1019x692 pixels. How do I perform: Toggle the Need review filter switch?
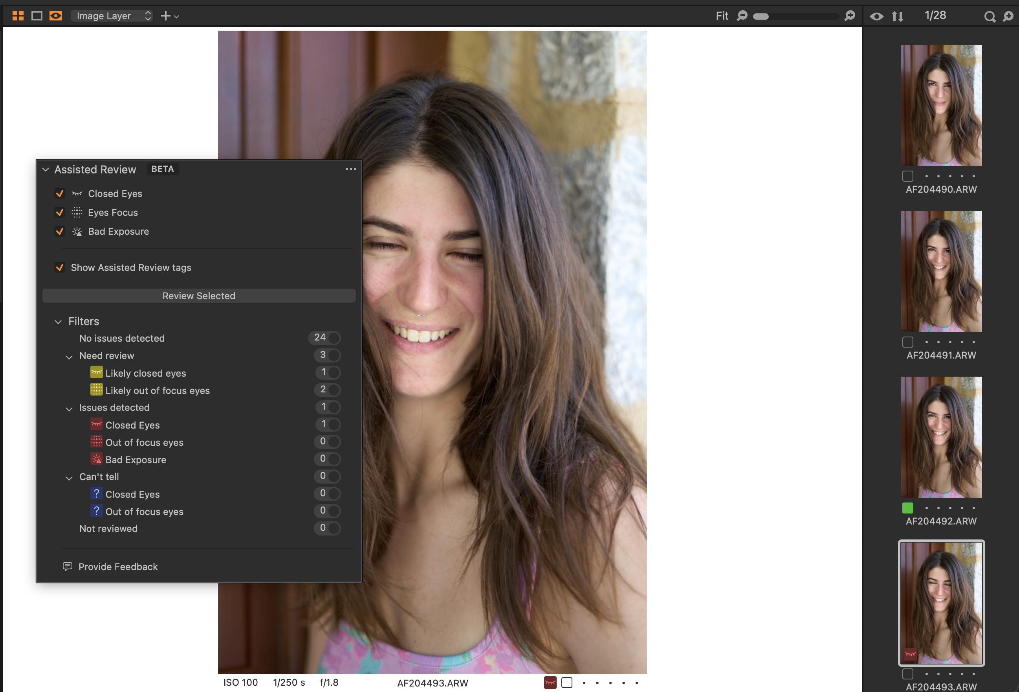(x=328, y=355)
